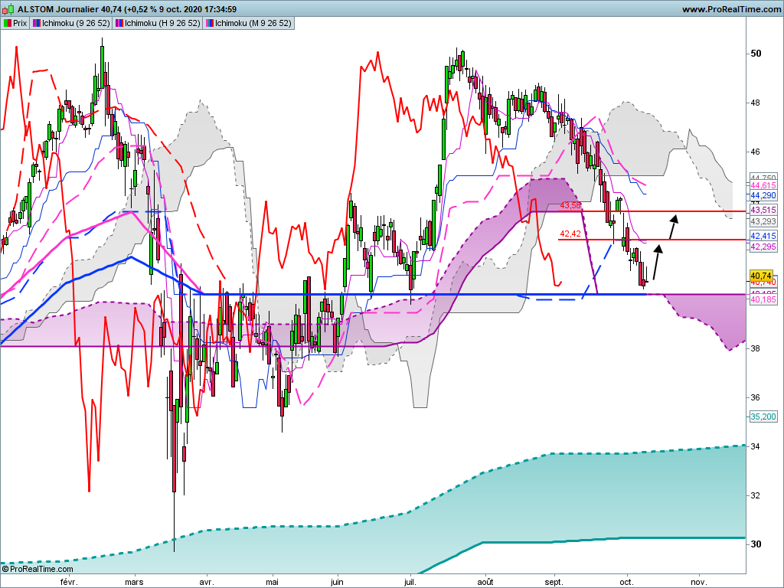Click the 36 price axis value
This screenshot has height=588, width=784.
756,397
